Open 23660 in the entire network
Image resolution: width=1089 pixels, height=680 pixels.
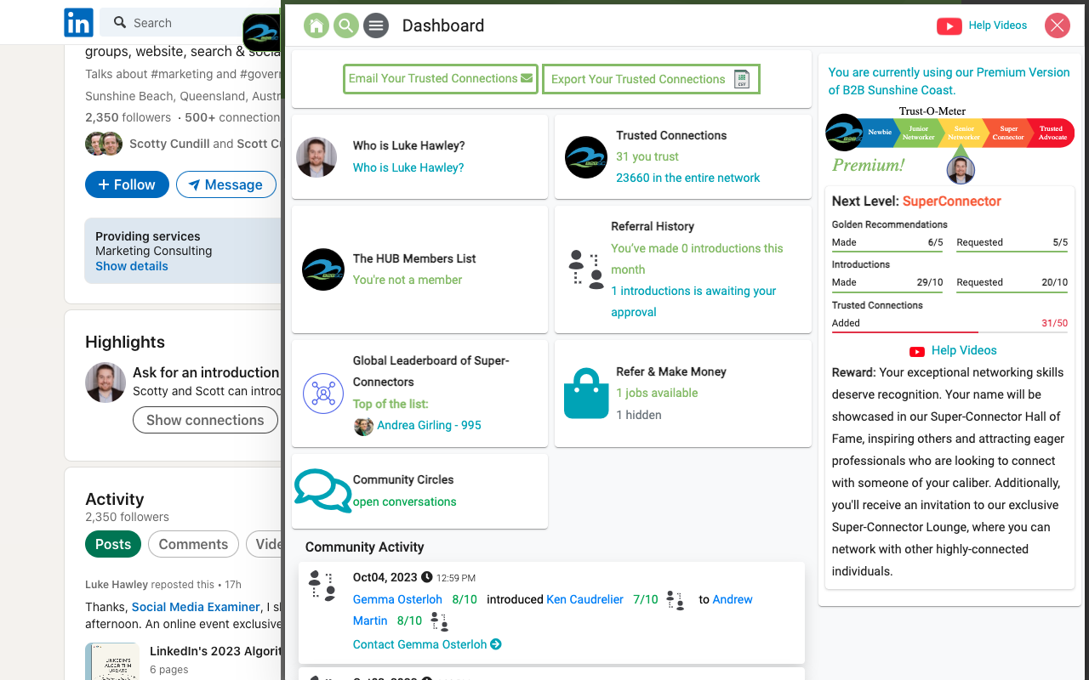688,178
